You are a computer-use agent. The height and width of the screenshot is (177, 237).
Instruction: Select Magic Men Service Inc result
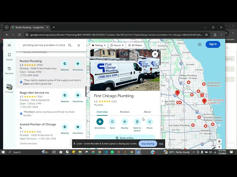coord(34,93)
